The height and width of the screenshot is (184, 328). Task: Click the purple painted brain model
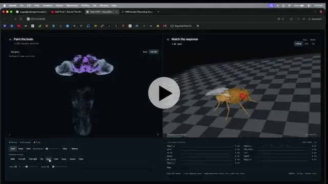pos(84,64)
